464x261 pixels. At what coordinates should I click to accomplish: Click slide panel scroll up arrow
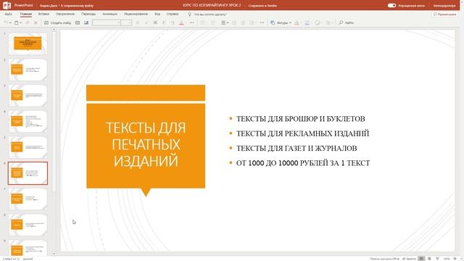54,30
